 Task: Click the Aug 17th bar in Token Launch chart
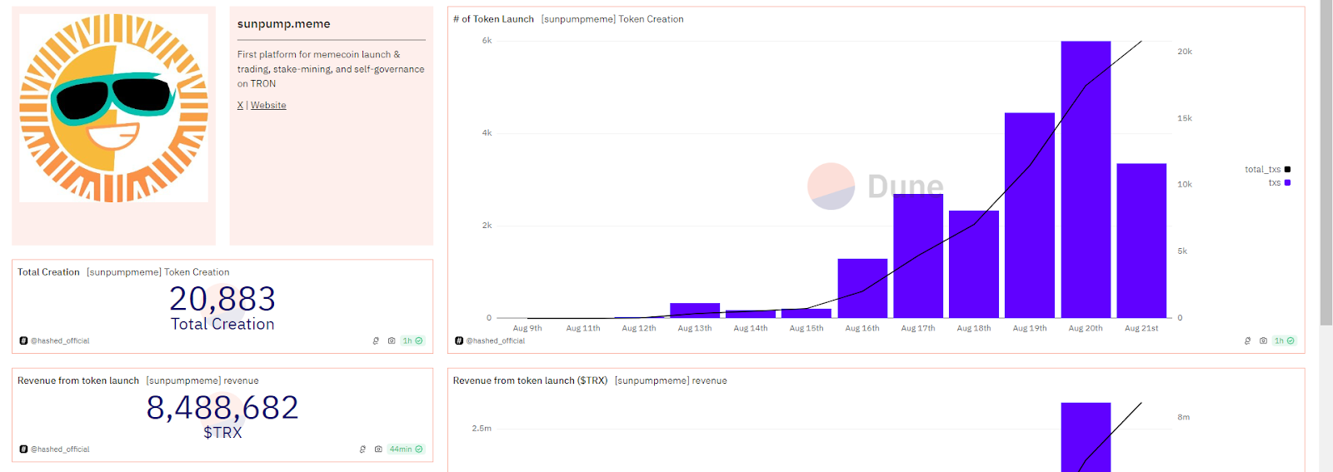coord(918,256)
